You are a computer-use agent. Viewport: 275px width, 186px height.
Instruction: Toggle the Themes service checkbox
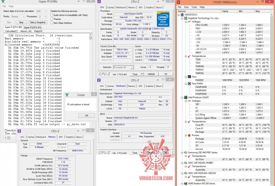pyautogui.click(x=52, y=19)
